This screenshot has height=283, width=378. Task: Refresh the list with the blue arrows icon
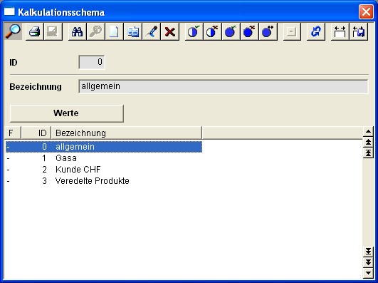click(x=316, y=31)
